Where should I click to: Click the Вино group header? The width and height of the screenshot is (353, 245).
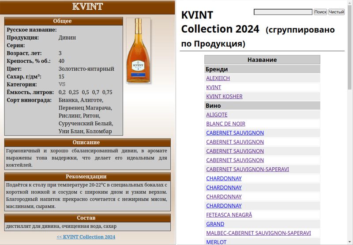tap(262, 106)
